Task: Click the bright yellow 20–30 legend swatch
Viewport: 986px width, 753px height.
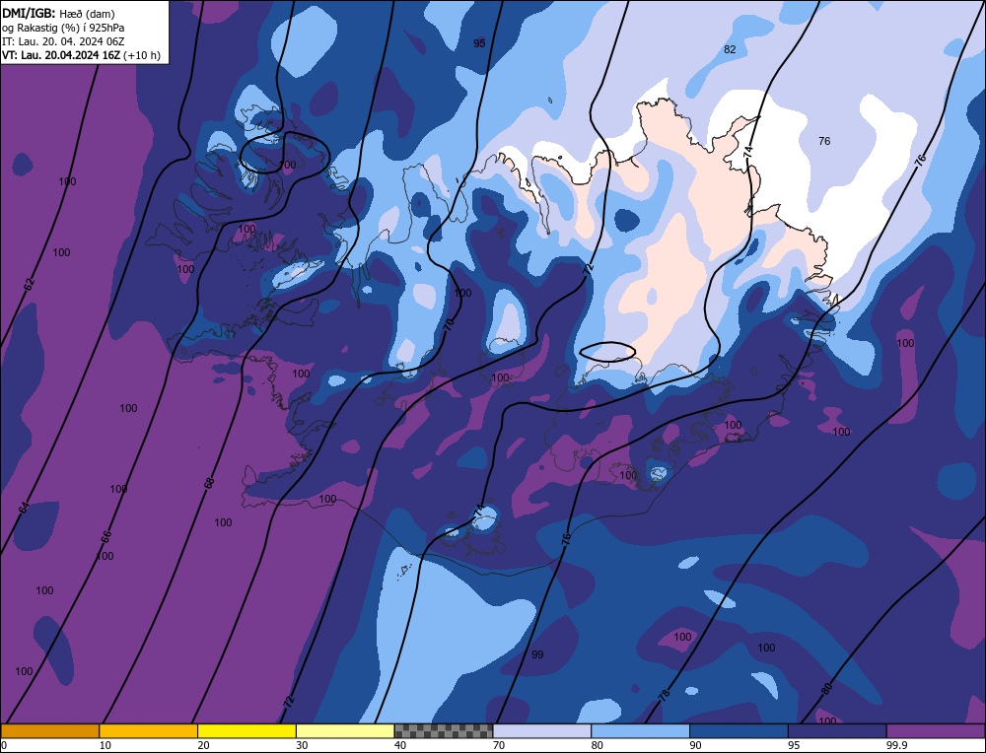Action: coord(246,731)
